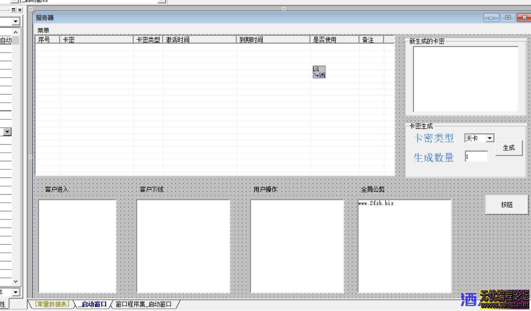Click the float toggle icon of left panel

point(13,10)
